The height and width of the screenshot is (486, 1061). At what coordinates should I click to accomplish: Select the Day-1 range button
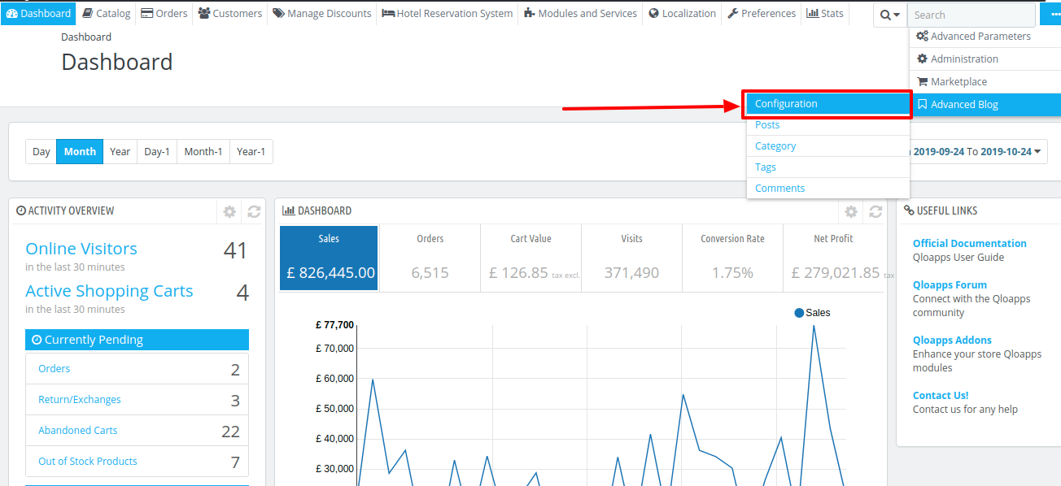tap(157, 152)
